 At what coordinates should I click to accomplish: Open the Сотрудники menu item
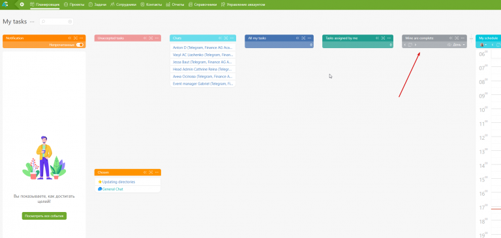pos(123,5)
